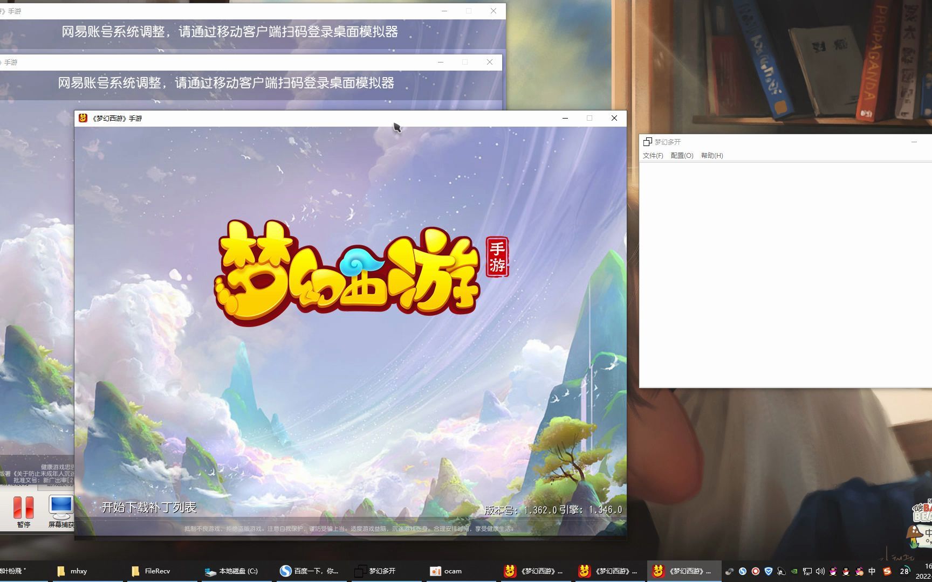Image resolution: width=932 pixels, height=582 pixels.
Task: Click the 梦幻西游 game logo
Action: click(347, 272)
